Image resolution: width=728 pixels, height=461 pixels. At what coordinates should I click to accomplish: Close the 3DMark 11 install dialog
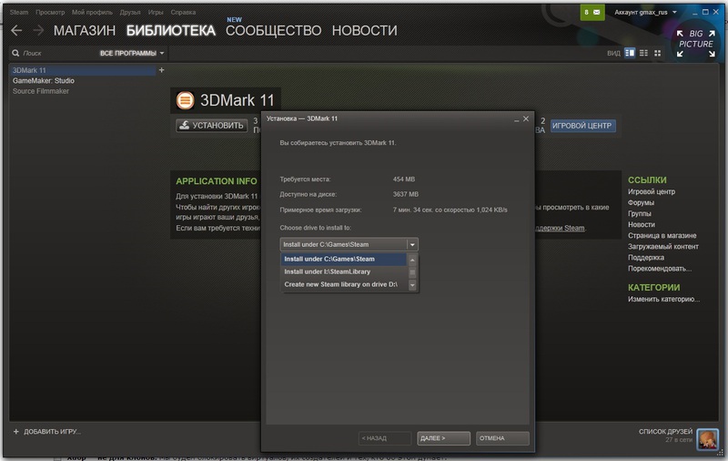click(x=526, y=119)
